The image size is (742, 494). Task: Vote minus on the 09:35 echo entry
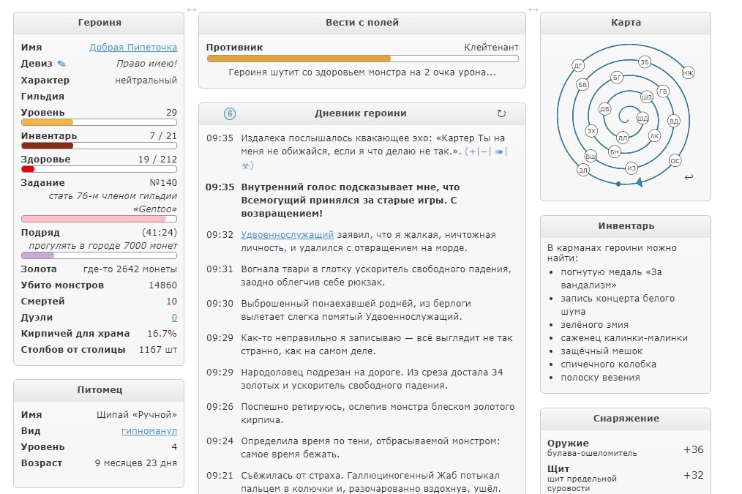click(484, 152)
